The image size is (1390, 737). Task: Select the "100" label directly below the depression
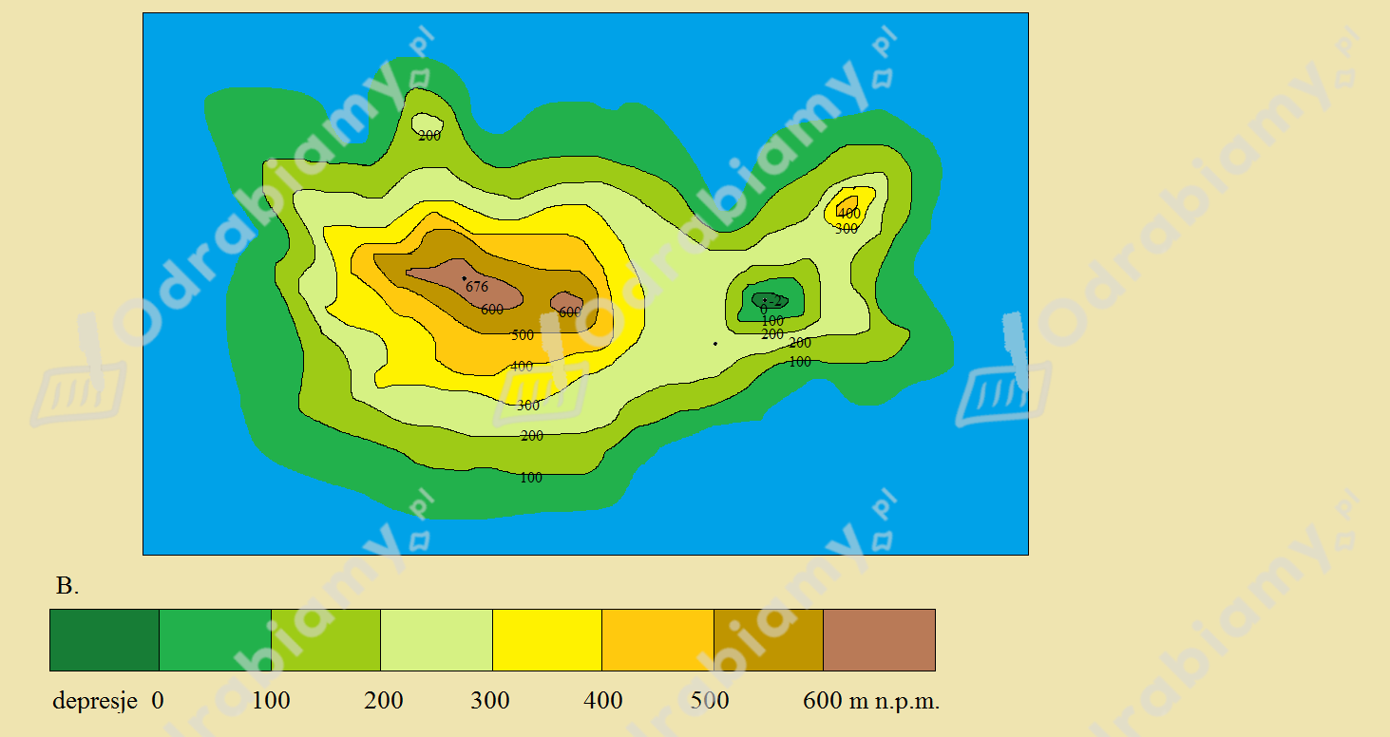tap(772, 321)
